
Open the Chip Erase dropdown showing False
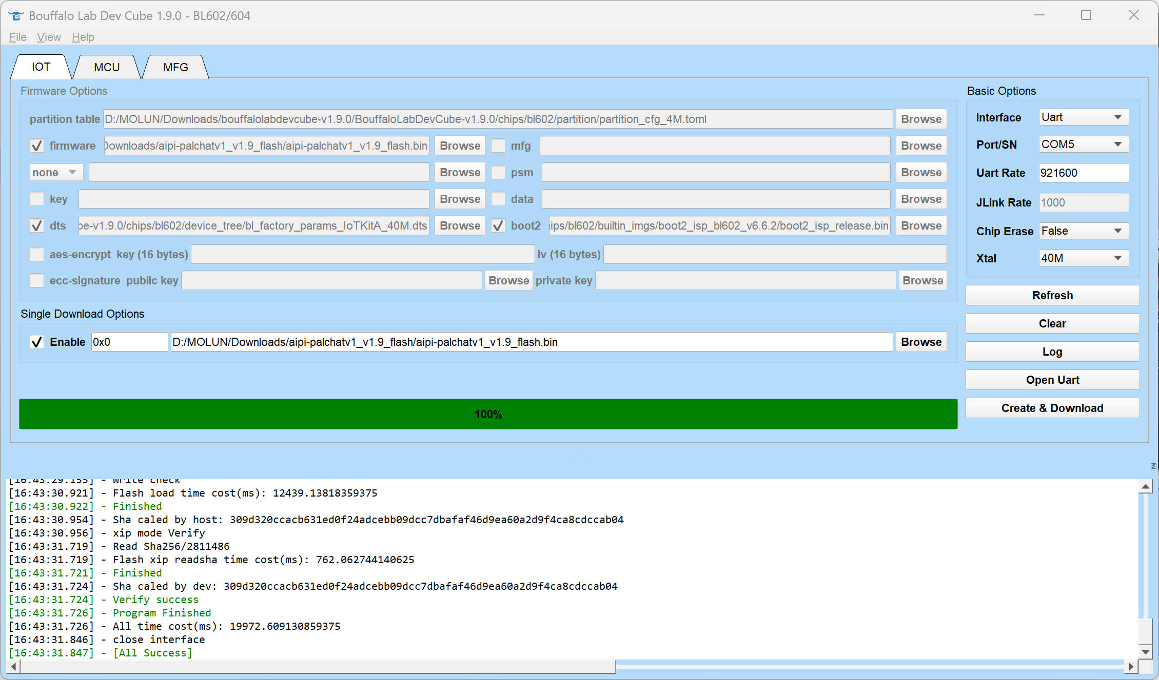pos(1084,231)
